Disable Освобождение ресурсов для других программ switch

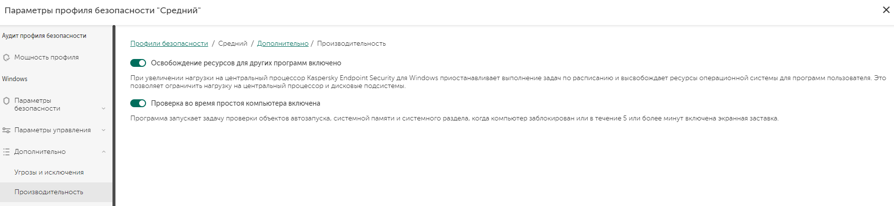click(138, 63)
